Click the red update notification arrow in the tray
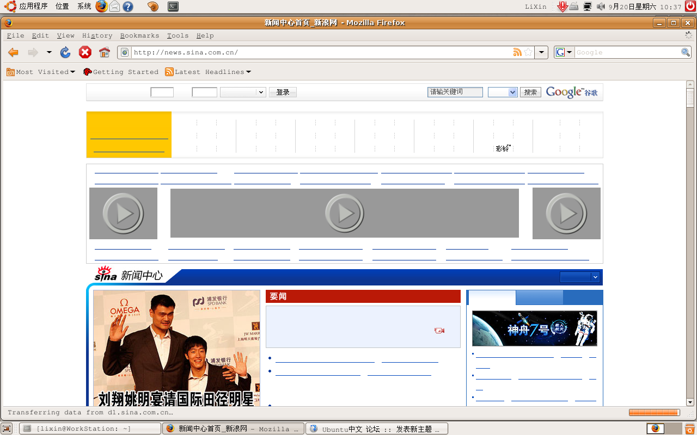The width and height of the screenshot is (697, 435). coord(563,7)
